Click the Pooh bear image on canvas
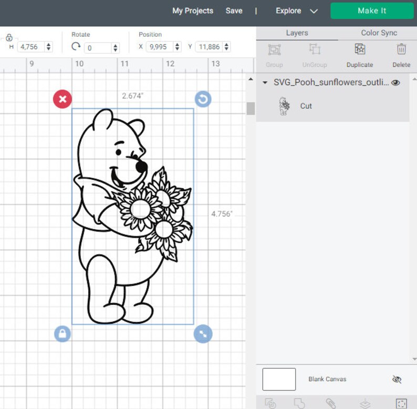Viewport: 417px width, 409px height. 132,216
